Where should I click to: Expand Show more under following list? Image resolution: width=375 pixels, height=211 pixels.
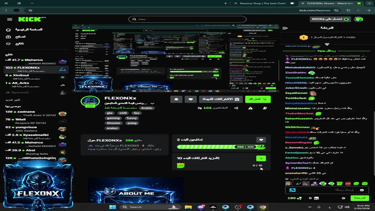point(12,100)
